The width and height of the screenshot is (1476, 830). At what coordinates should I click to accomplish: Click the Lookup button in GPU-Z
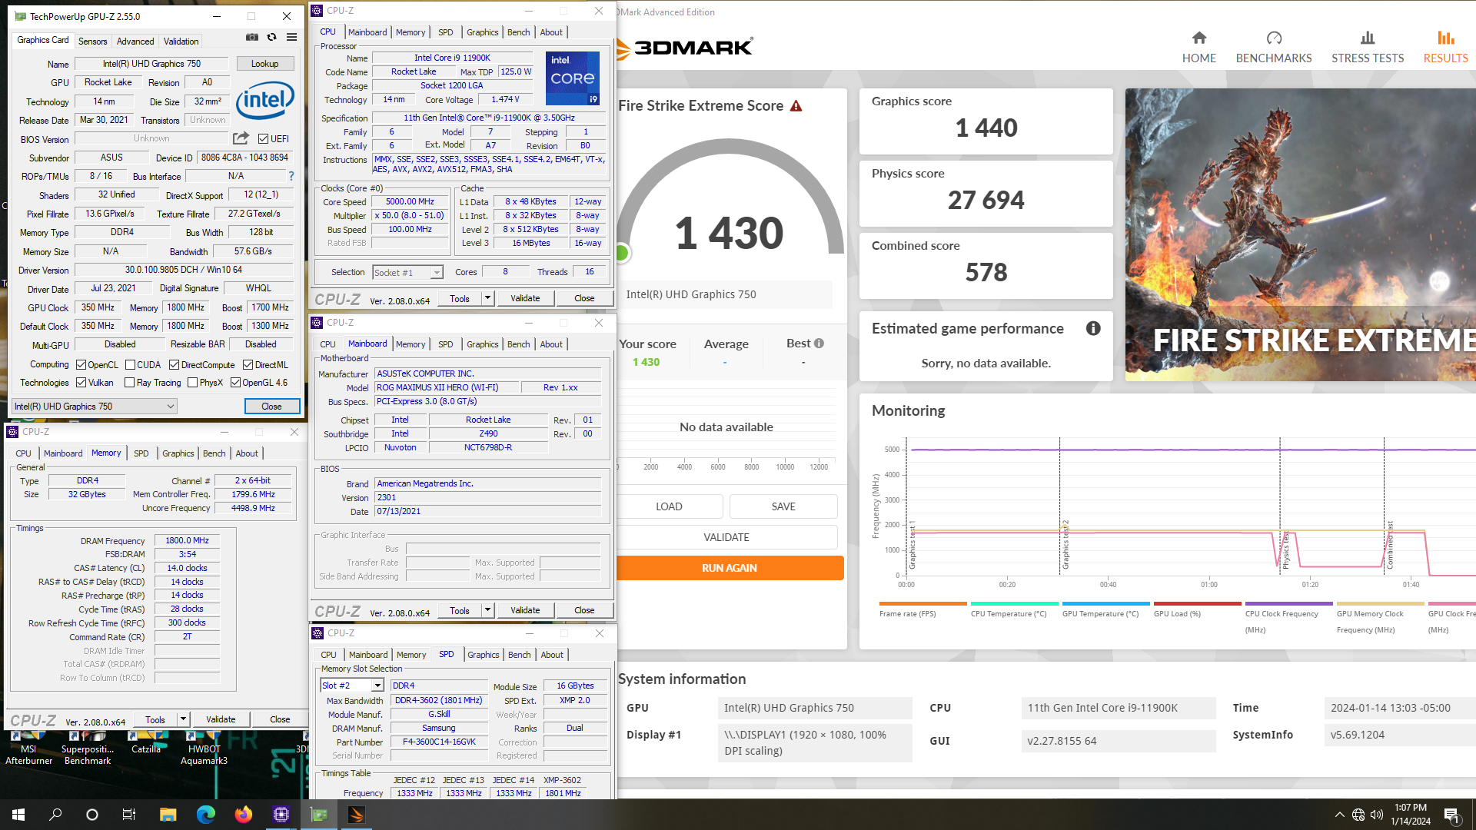264,64
